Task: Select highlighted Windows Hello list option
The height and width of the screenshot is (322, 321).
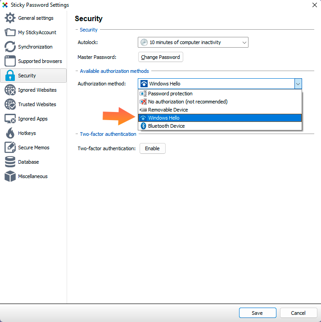Action: 220,118
